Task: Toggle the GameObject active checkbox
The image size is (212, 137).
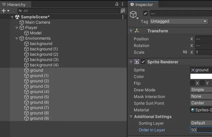Action: [x=145, y=13]
